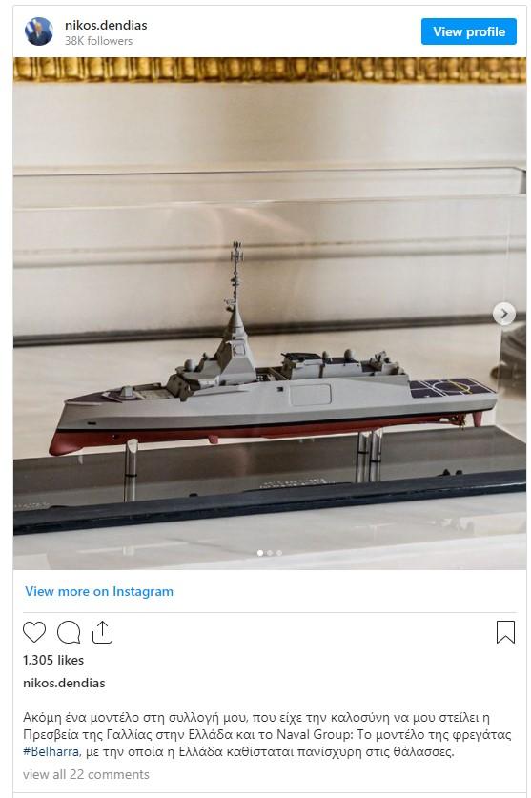Click nikos.dendias username in header

tap(106, 25)
